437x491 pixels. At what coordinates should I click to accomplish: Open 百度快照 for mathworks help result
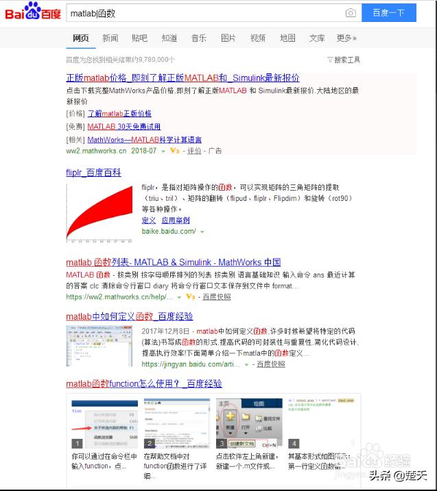point(217,296)
